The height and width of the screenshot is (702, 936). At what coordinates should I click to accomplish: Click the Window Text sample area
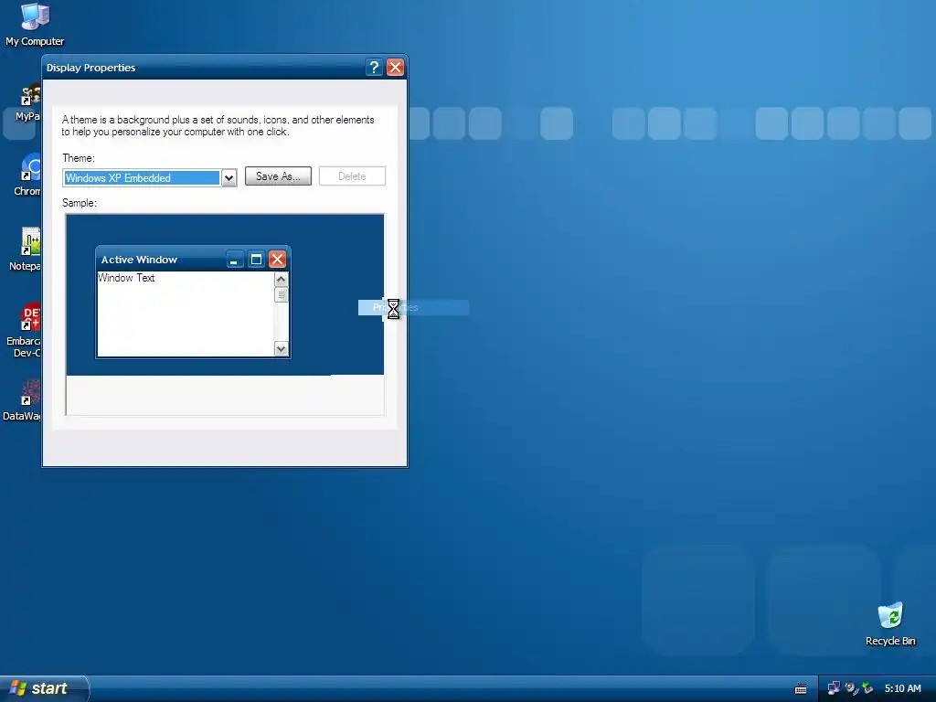coord(186,314)
